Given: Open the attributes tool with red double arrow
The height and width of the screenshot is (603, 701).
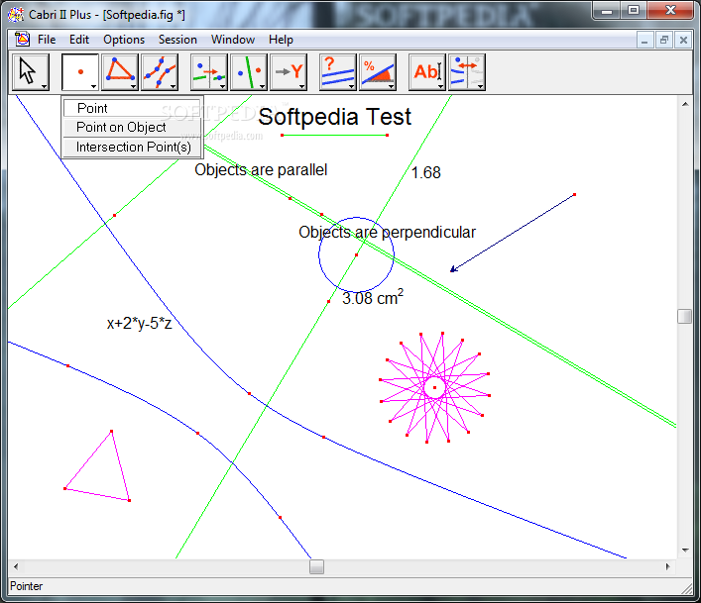Looking at the screenshot, I should coord(467,72).
